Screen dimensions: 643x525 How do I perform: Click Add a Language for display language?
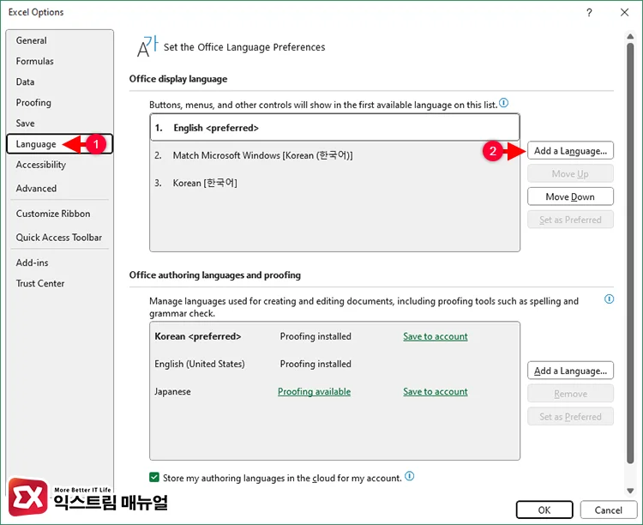[x=570, y=151]
